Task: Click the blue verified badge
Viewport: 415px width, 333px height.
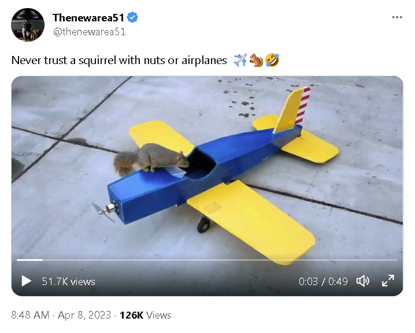Action: pyautogui.click(x=132, y=18)
